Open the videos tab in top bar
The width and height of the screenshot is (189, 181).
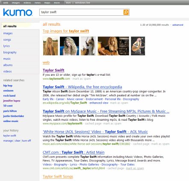point(27,3)
